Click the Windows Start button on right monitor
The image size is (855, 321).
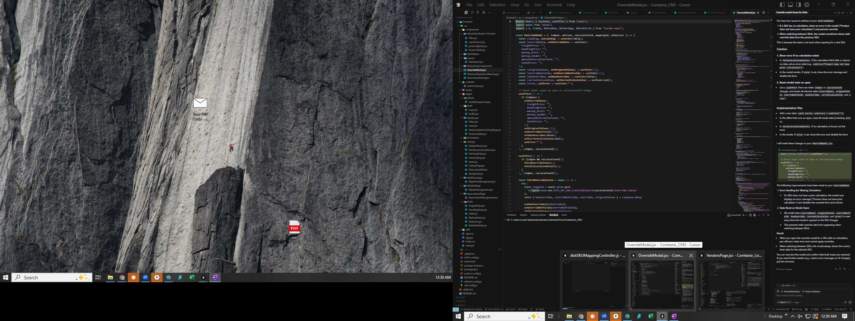click(x=458, y=316)
